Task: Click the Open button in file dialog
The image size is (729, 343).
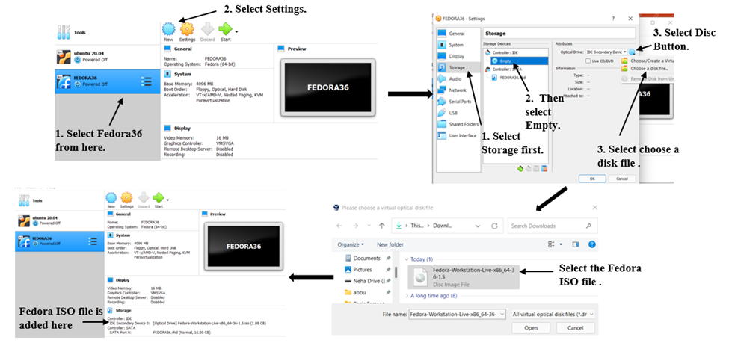Action: (x=531, y=327)
